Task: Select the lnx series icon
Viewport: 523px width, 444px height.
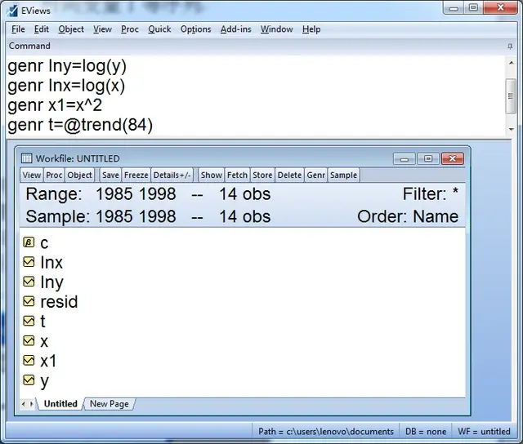Action: click(29, 262)
